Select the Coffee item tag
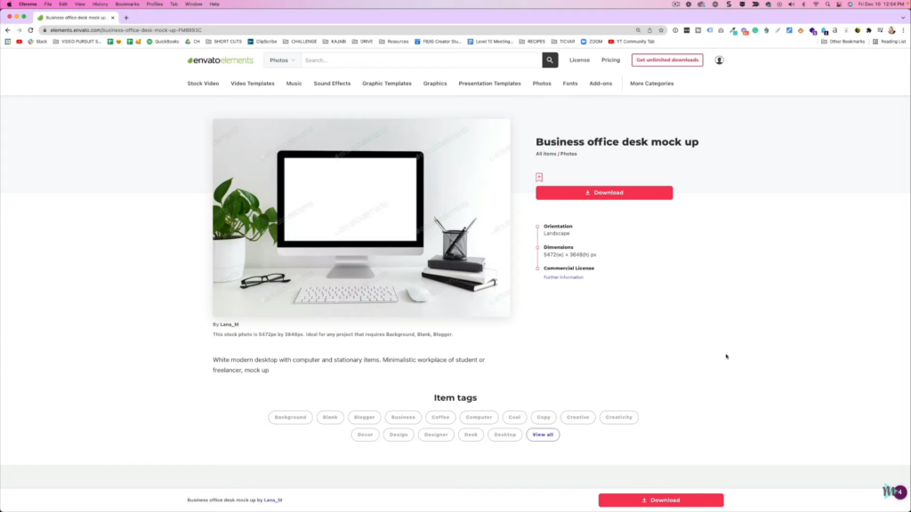 pyautogui.click(x=440, y=417)
